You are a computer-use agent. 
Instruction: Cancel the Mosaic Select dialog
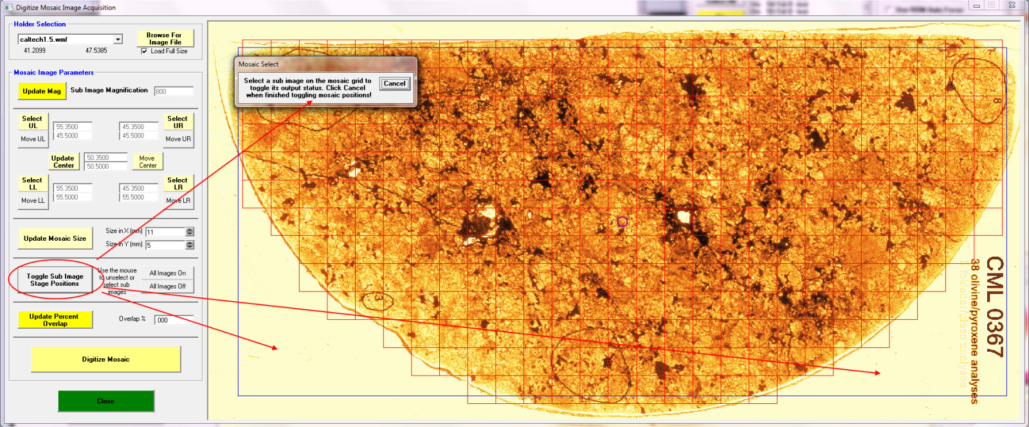tap(394, 83)
